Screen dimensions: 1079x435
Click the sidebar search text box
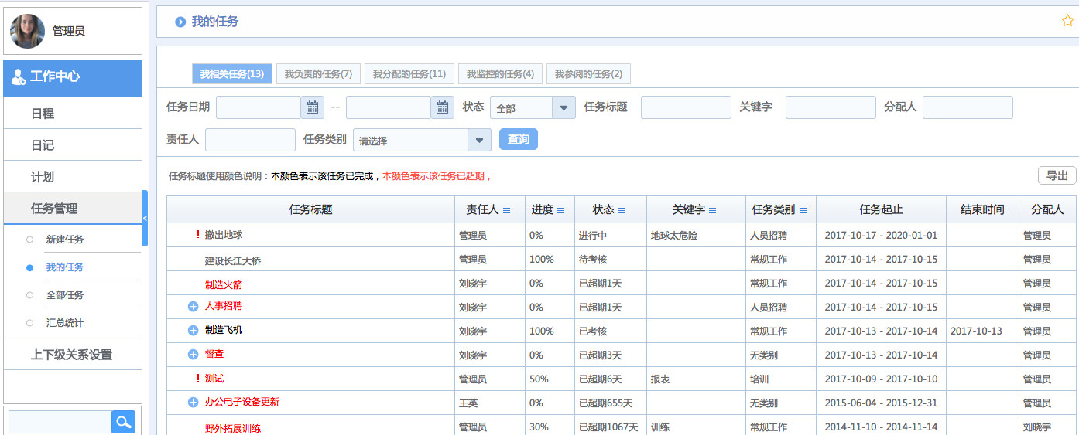60,422
